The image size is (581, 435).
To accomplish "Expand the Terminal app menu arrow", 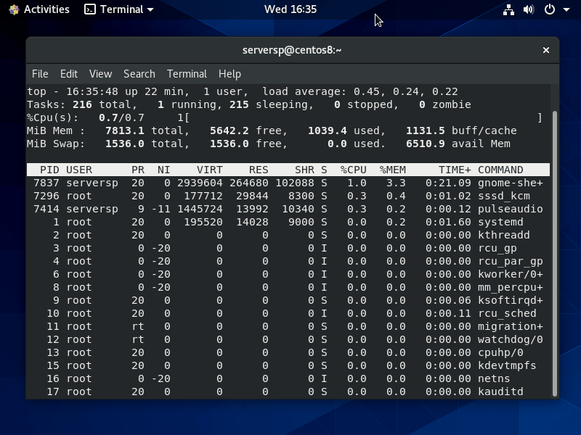I will (150, 10).
